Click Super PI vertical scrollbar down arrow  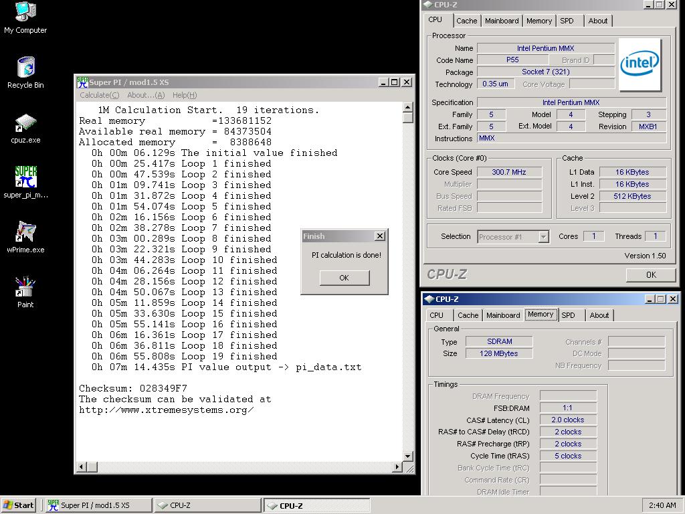(x=407, y=456)
